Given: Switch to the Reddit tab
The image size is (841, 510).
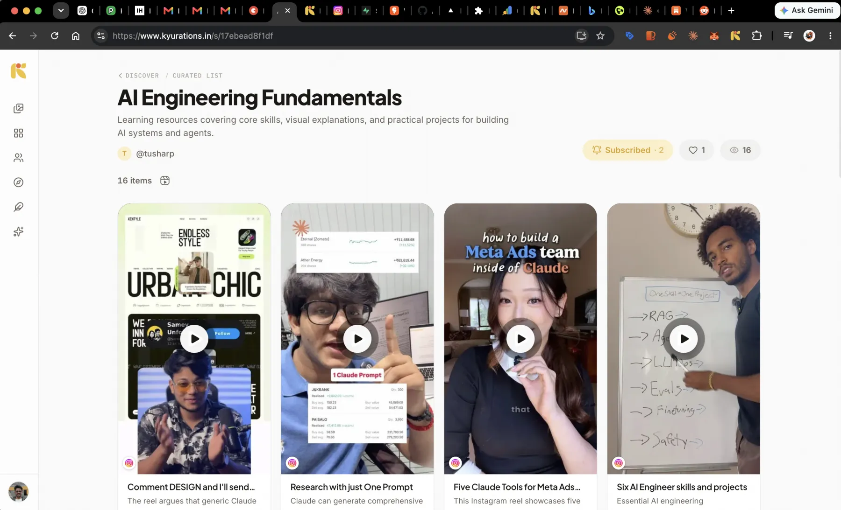Looking at the screenshot, I should [x=704, y=10].
